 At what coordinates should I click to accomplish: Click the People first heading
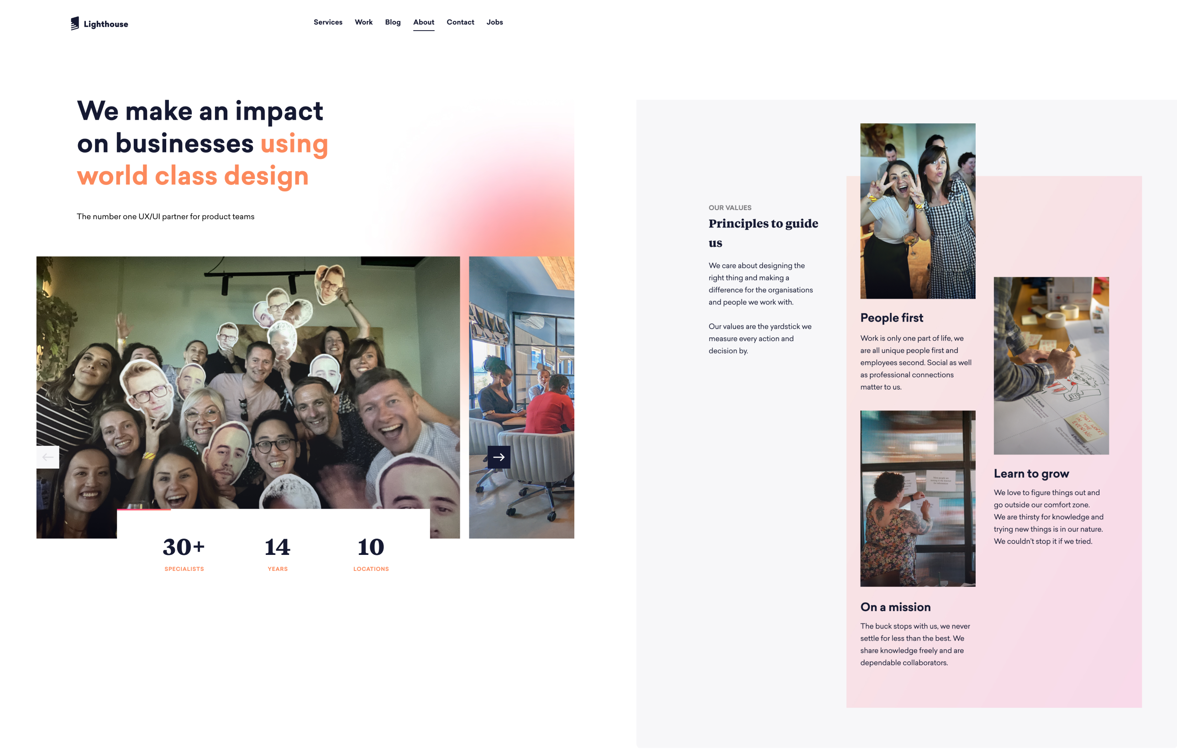pos(892,318)
